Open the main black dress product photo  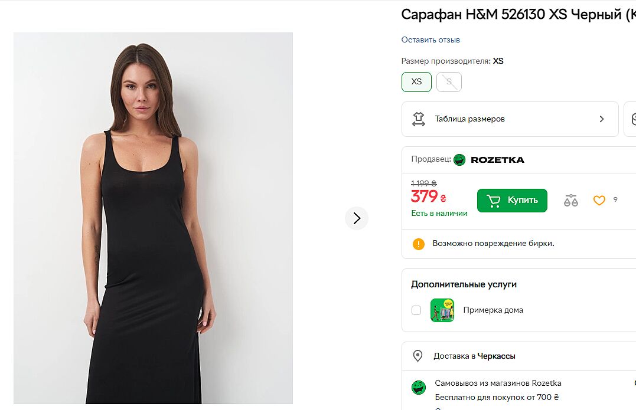[153, 218]
